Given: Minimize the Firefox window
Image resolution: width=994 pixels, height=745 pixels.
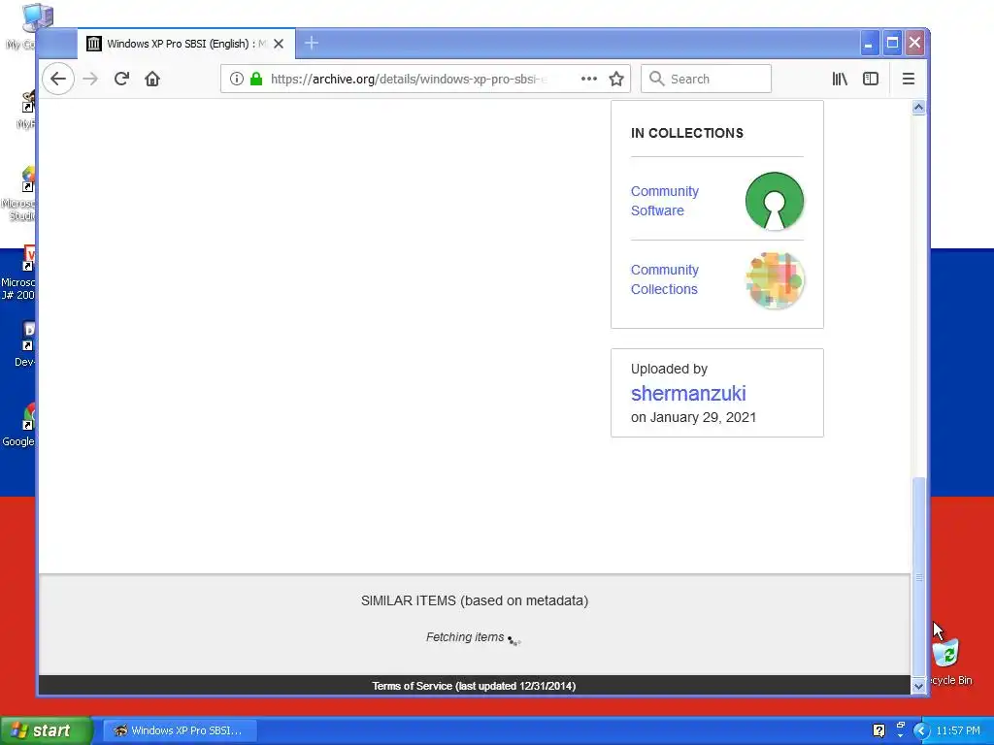Looking at the screenshot, I should (869, 43).
